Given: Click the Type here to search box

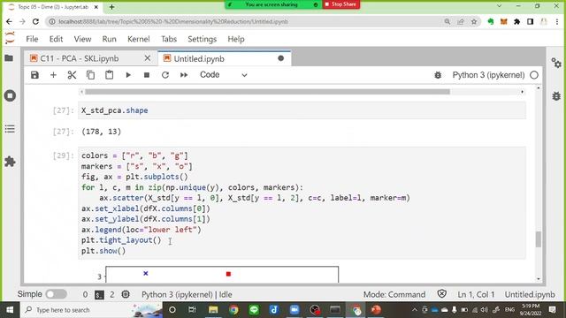Looking at the screenshot, I should (92, 310).
